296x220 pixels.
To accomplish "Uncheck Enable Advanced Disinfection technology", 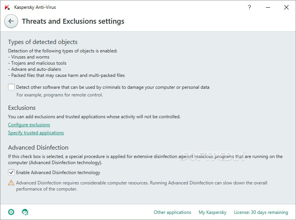I will (x=12, y=173).
